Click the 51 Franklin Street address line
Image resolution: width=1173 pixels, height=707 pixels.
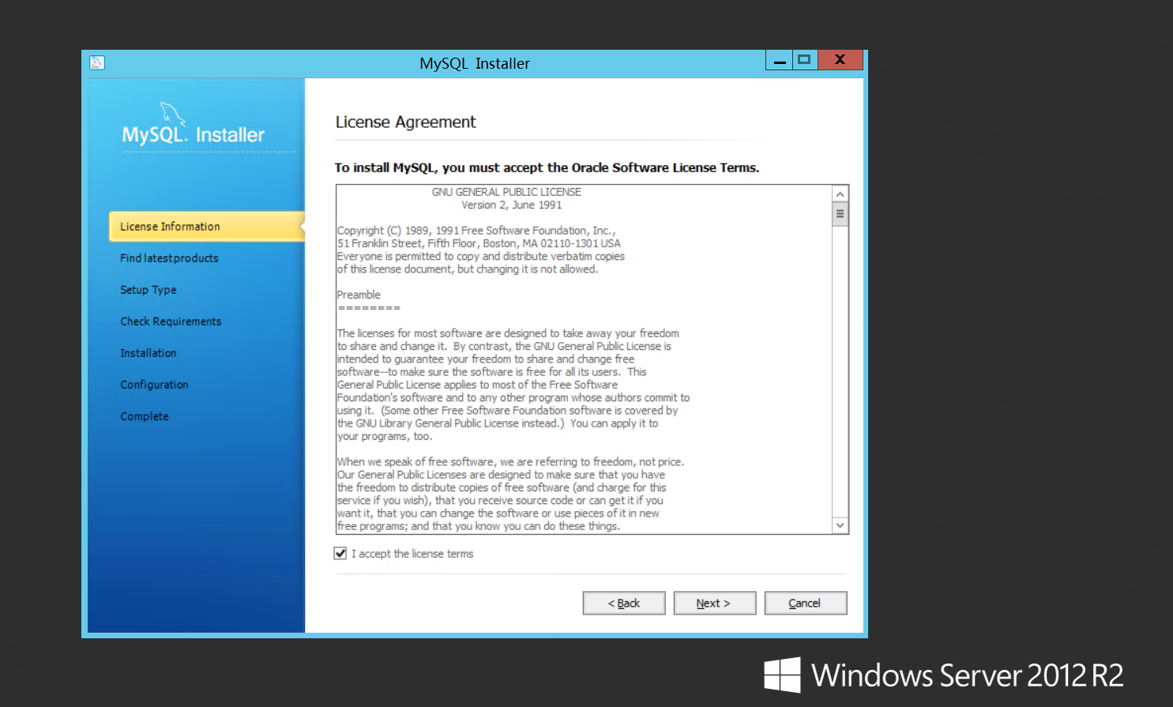479,243
